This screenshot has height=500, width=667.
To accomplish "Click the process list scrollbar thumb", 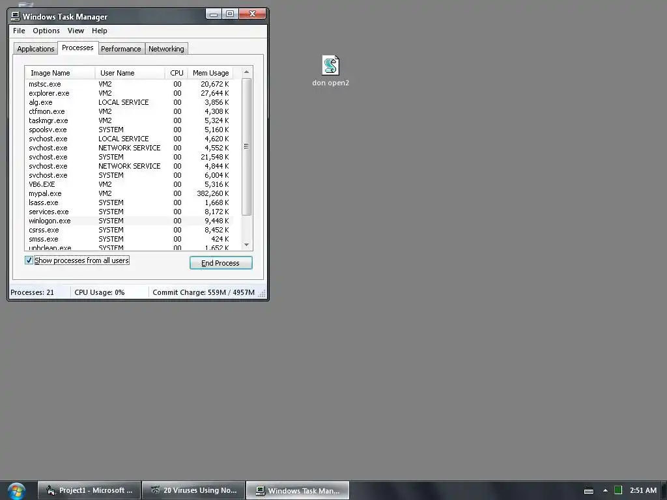I will (246, 146).
